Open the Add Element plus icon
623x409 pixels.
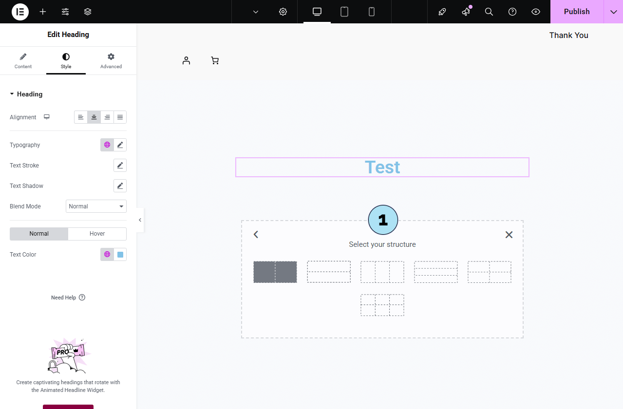pyautogui.click(x=43, y=12)
